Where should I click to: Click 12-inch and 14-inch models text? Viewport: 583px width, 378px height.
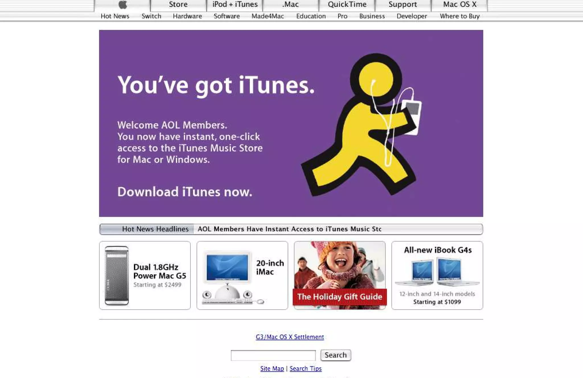(x=437, y=294)
